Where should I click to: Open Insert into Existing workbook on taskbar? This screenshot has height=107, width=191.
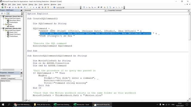62,105
